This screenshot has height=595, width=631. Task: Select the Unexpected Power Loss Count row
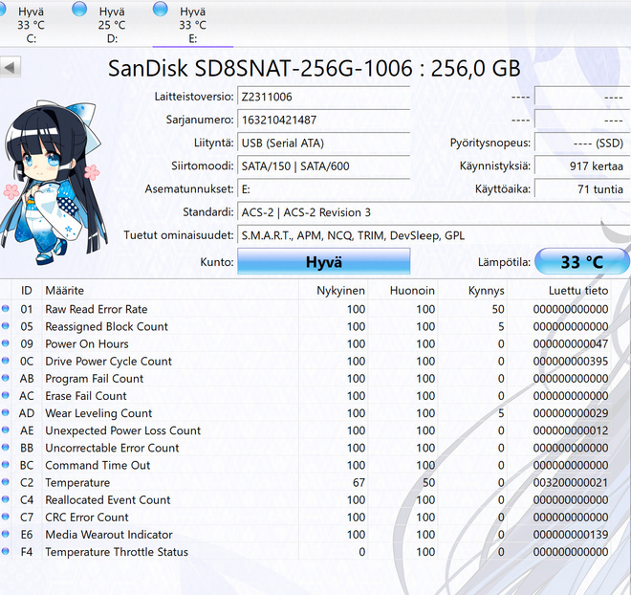(306, 430)
